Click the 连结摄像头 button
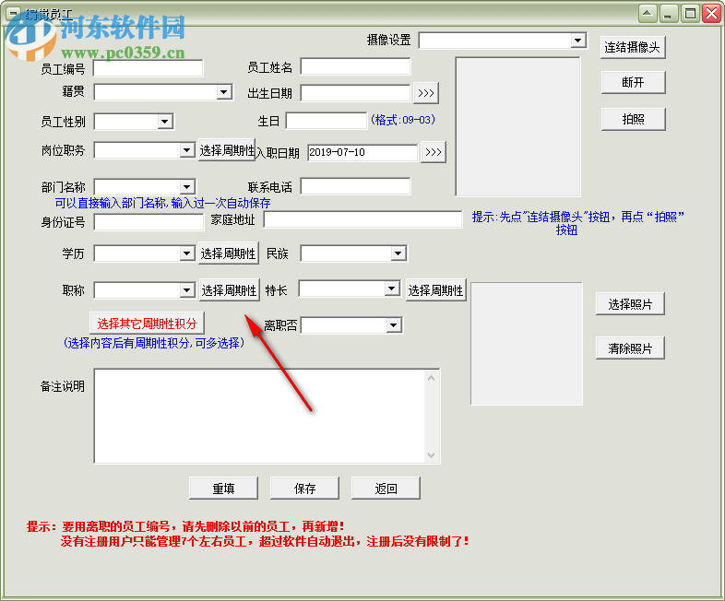The width and height of the screenshot is (725, 601). 633,47
